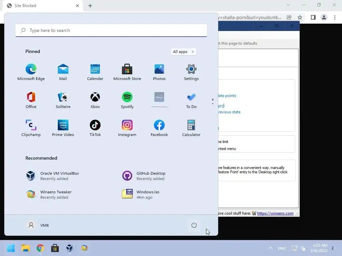Open Clipchamp video editor
Image resolution: width=342 pixels, height=256 pixels.
[x=31, y=128]
